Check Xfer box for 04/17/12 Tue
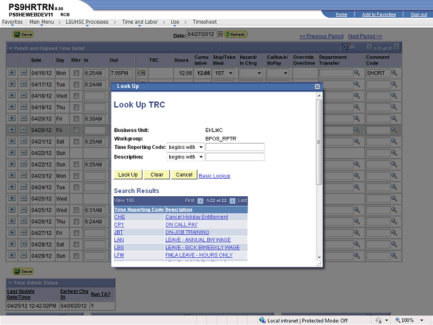Viewport: 433px width, 325px height. click(x=76, y=84)
